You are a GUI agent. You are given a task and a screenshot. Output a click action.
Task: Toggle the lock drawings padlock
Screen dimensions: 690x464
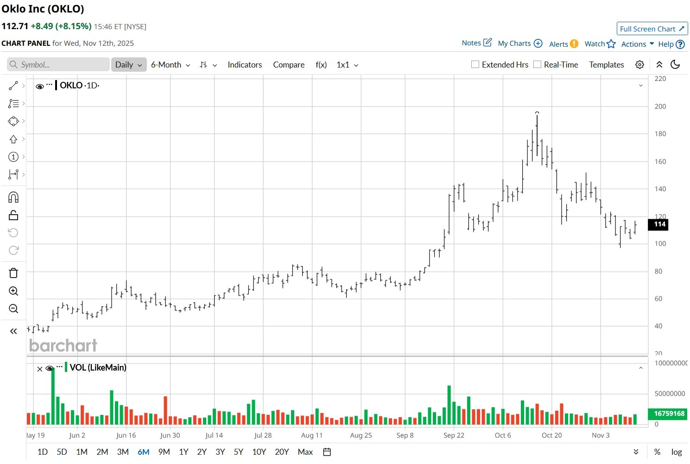13,215
